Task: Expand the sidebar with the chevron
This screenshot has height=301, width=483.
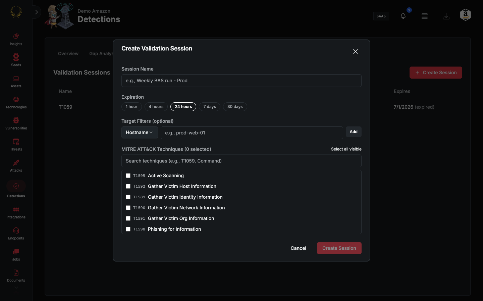Action: (x=36, y=12)
